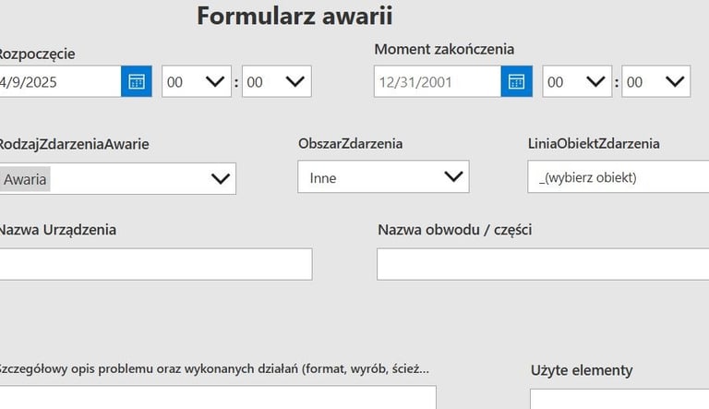The width and height of the screenshot is (709, 409).
Task: Expand the Moment zakończenia minutes dropdown
Action: pos(656,81)
